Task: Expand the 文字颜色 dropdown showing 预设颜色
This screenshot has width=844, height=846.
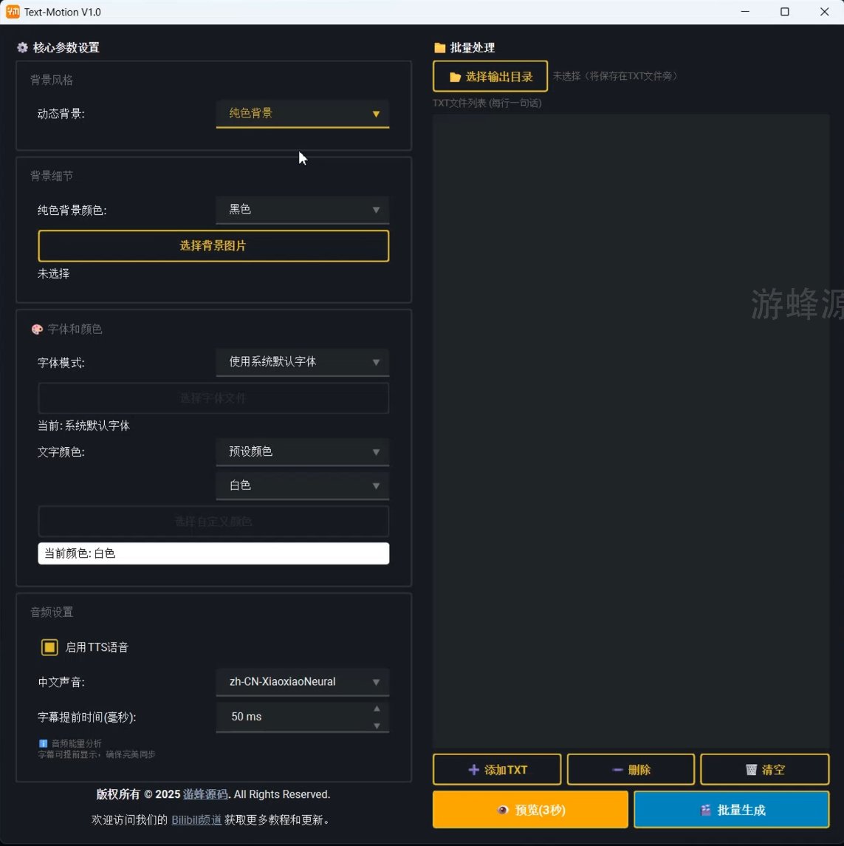Action: click(x=303, y=452)
